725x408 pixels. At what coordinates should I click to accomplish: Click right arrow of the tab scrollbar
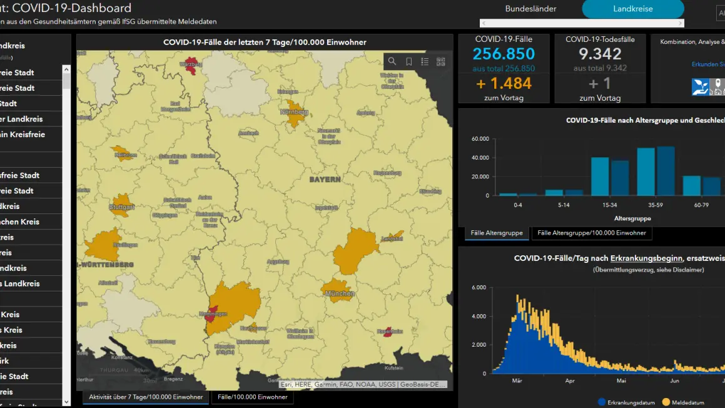tap(680, 23)
